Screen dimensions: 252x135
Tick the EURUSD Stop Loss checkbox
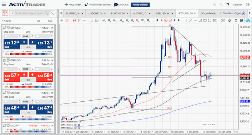[x=5, y=36]
